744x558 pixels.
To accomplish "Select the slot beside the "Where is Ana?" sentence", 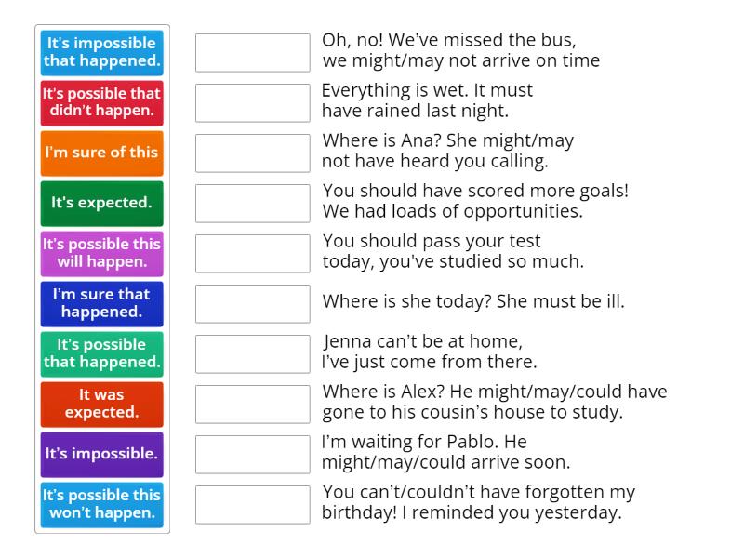I will click(x=252, y=151).
